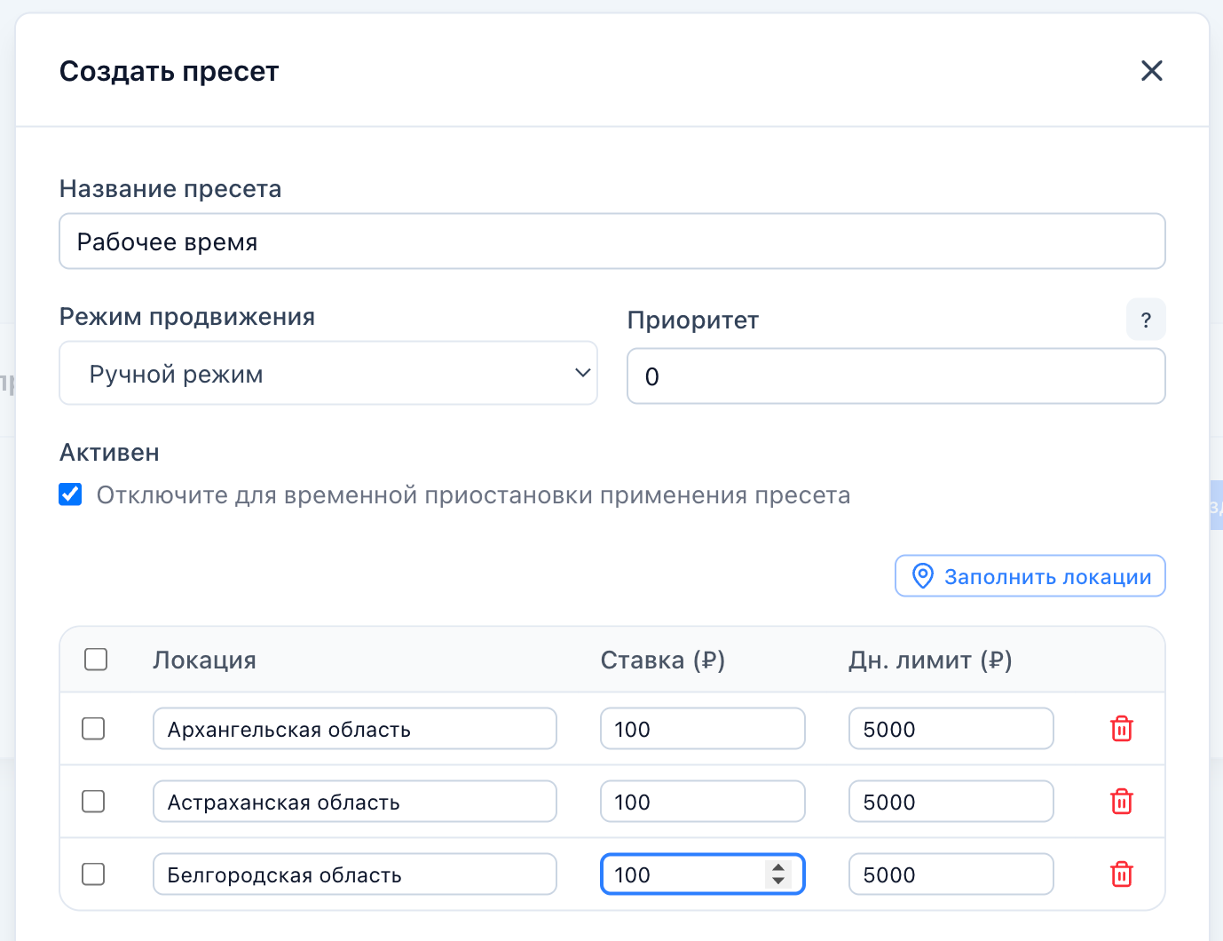The image size is (1223, 941).
Task: Click the Белгородская область location name field
Action: 354,874
